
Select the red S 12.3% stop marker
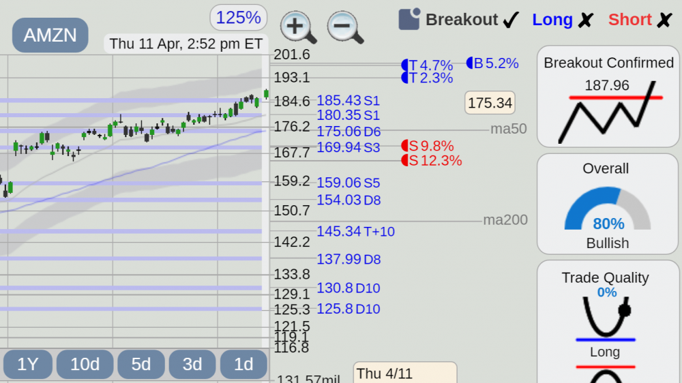pos(432,160)
